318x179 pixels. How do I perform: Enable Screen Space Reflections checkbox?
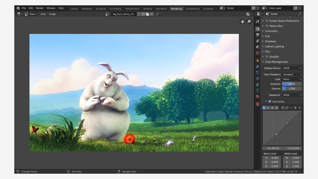click(x=267, y=21)
